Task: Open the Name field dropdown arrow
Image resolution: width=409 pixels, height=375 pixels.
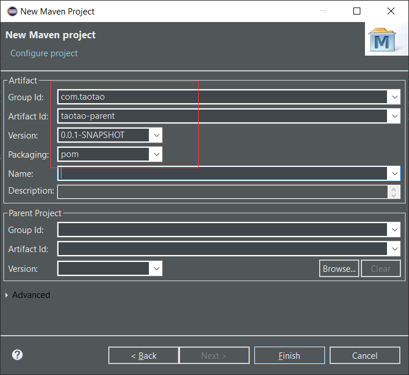Action: 395,173
